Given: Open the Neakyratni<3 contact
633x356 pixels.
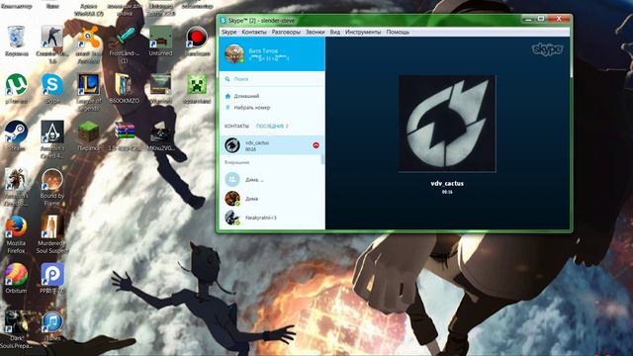Looking at the screenshot, I should (x=271, y=218).
